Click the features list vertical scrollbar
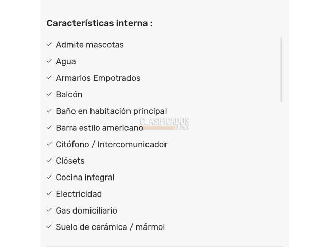Image resolution: width=329 pixels, height=247 pixels. (281, 69)
